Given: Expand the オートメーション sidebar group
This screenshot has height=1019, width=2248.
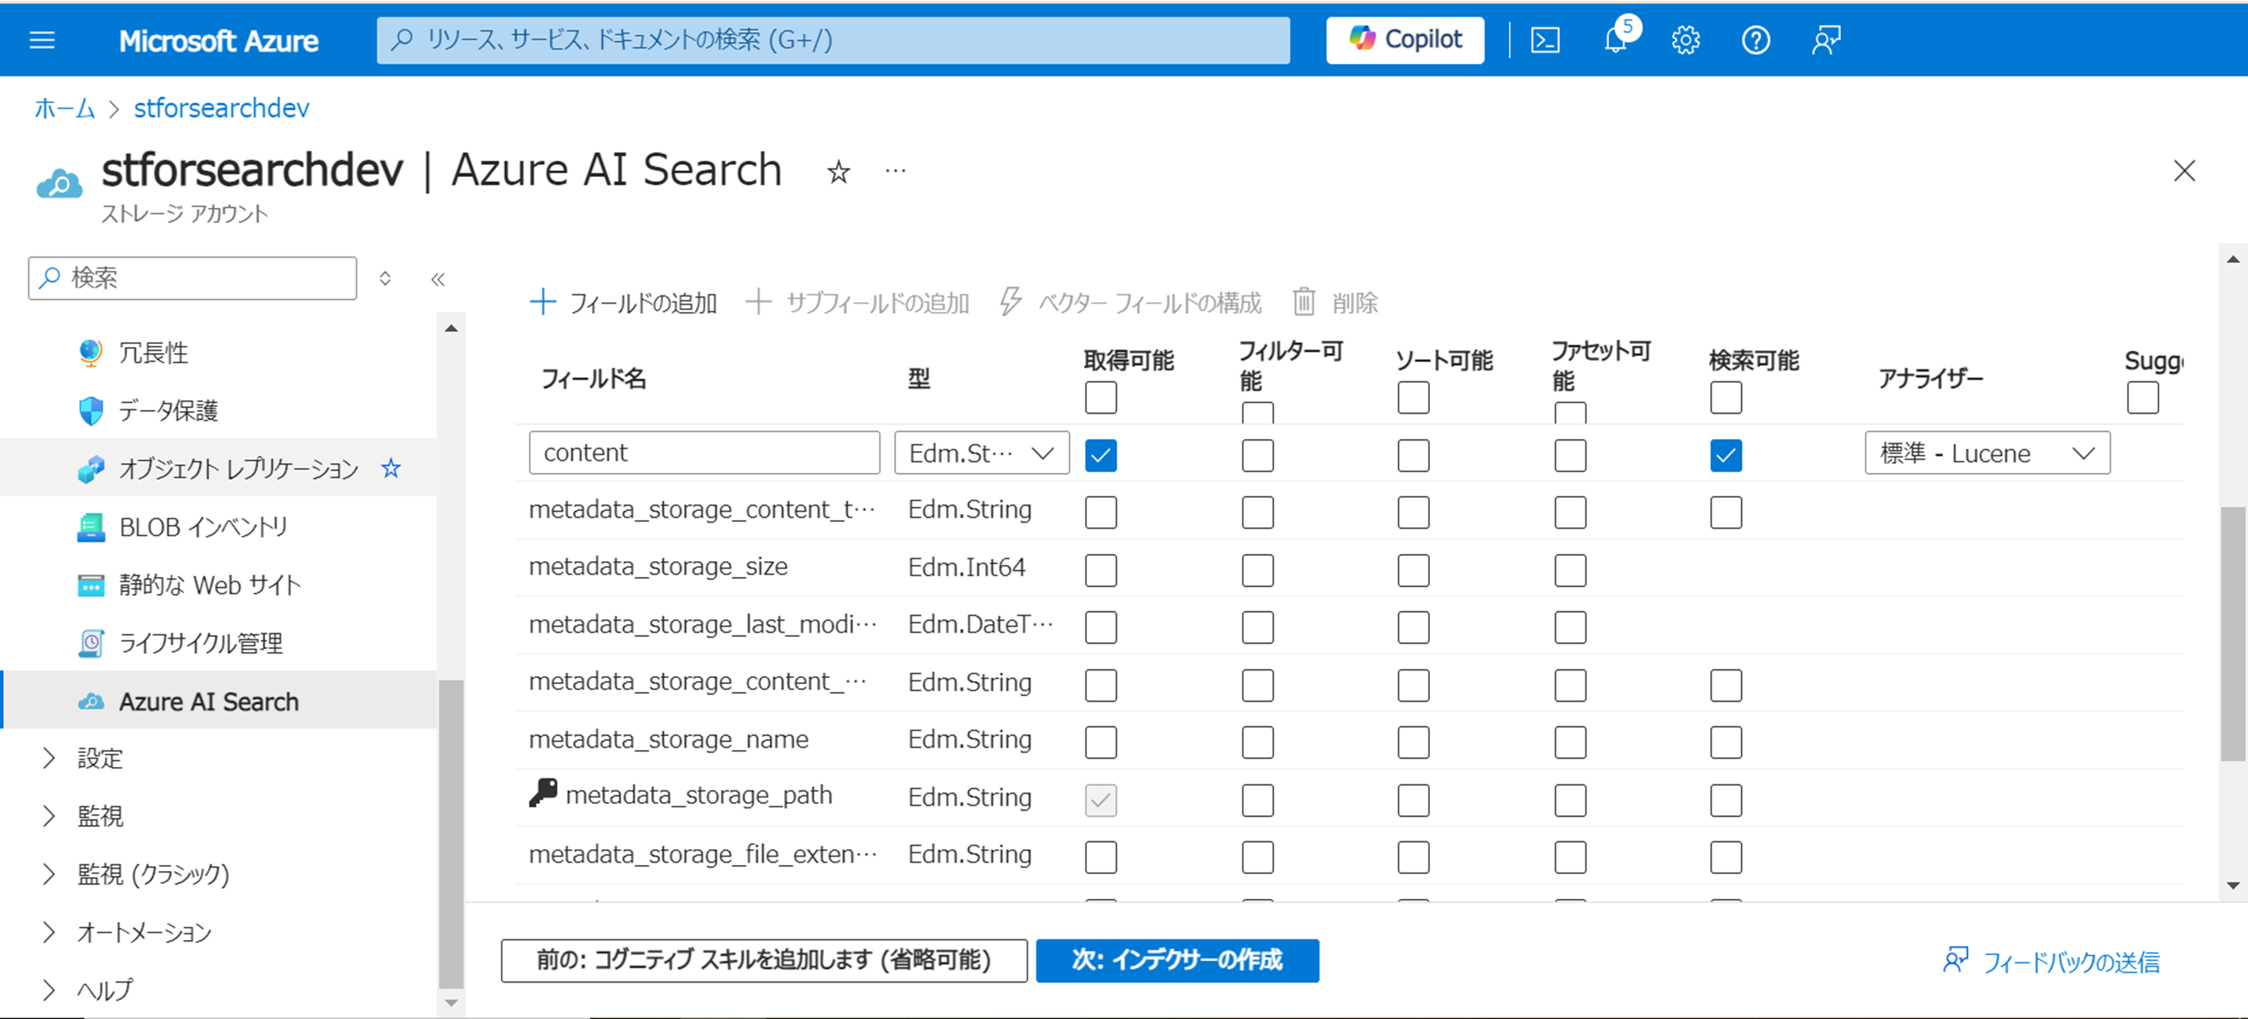Looking at the screenshot, I should [x=49, y=932].
